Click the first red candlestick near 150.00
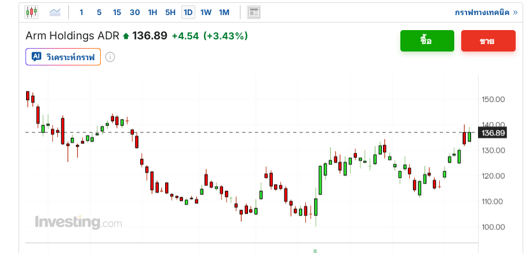This screenshot has height=253, width=529. point(28,96)
